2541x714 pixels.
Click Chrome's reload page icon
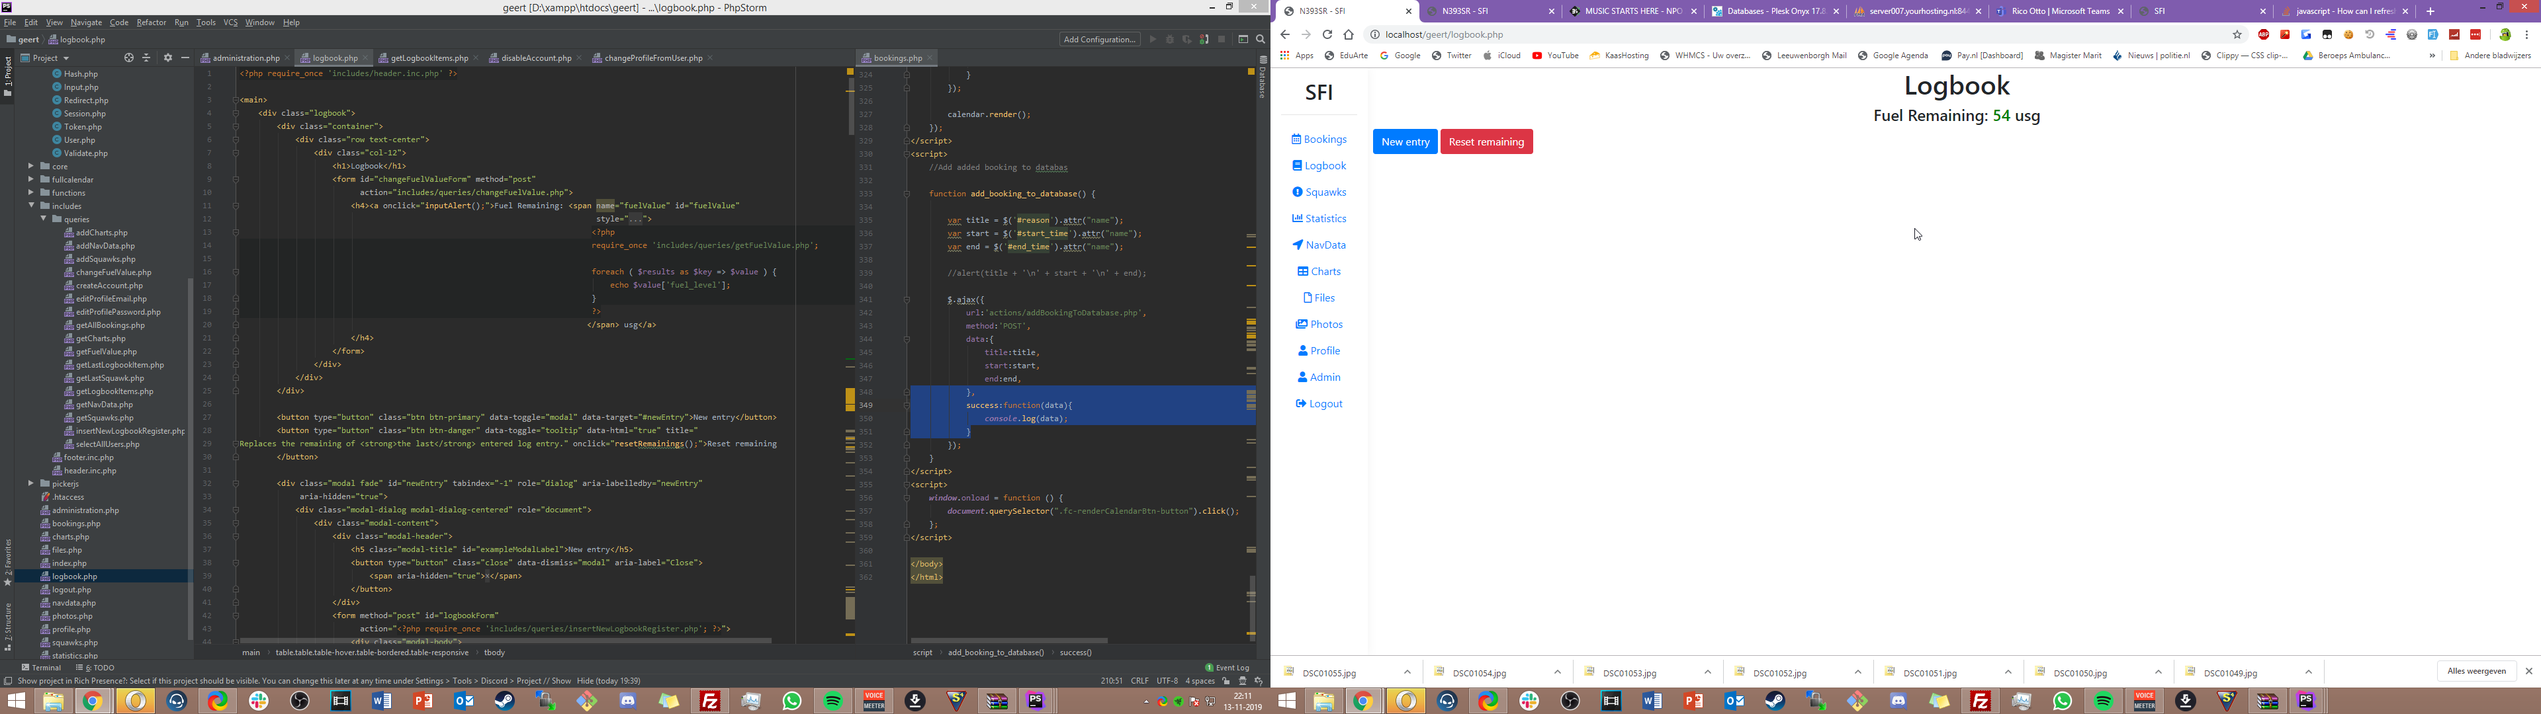(x=1327, y=34)
